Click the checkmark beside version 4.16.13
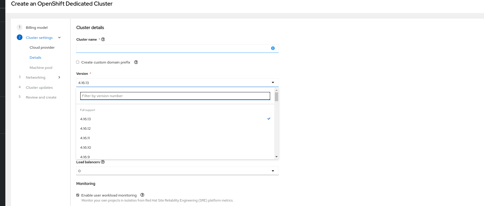Screen dimensions: 484x206 click(x=269, y=119)
